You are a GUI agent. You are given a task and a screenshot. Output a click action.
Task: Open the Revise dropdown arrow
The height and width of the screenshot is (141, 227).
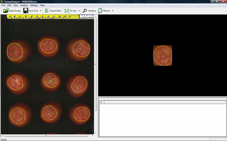coord(112,11)
